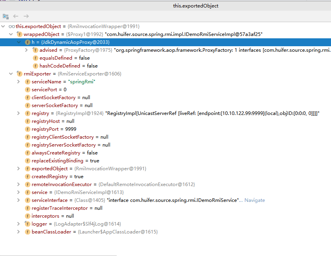Expand the beanClassLoader node
This screenshot has height=256, width=331.
(19, 232)
